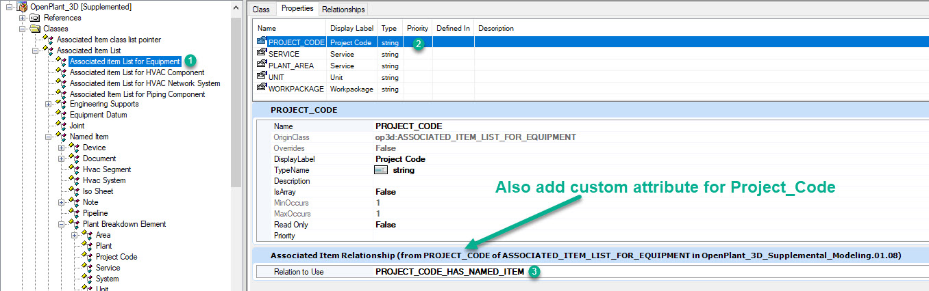Screen dimensions: 929x291
Task: Open the Properties tab
Action: click(297, 9)
